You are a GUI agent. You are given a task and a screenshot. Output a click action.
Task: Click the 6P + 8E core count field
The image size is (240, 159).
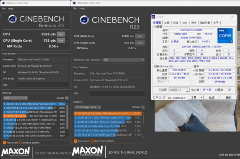(x=207, y=90)
